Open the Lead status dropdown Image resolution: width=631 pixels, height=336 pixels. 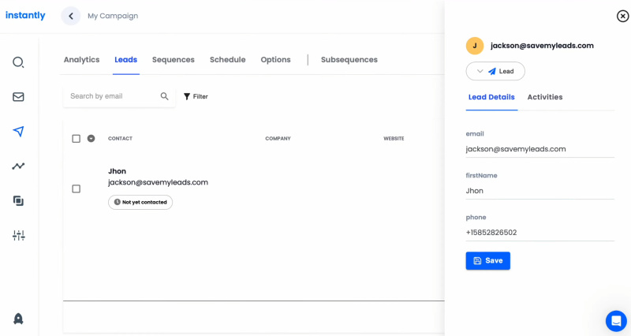pos(495,72)
